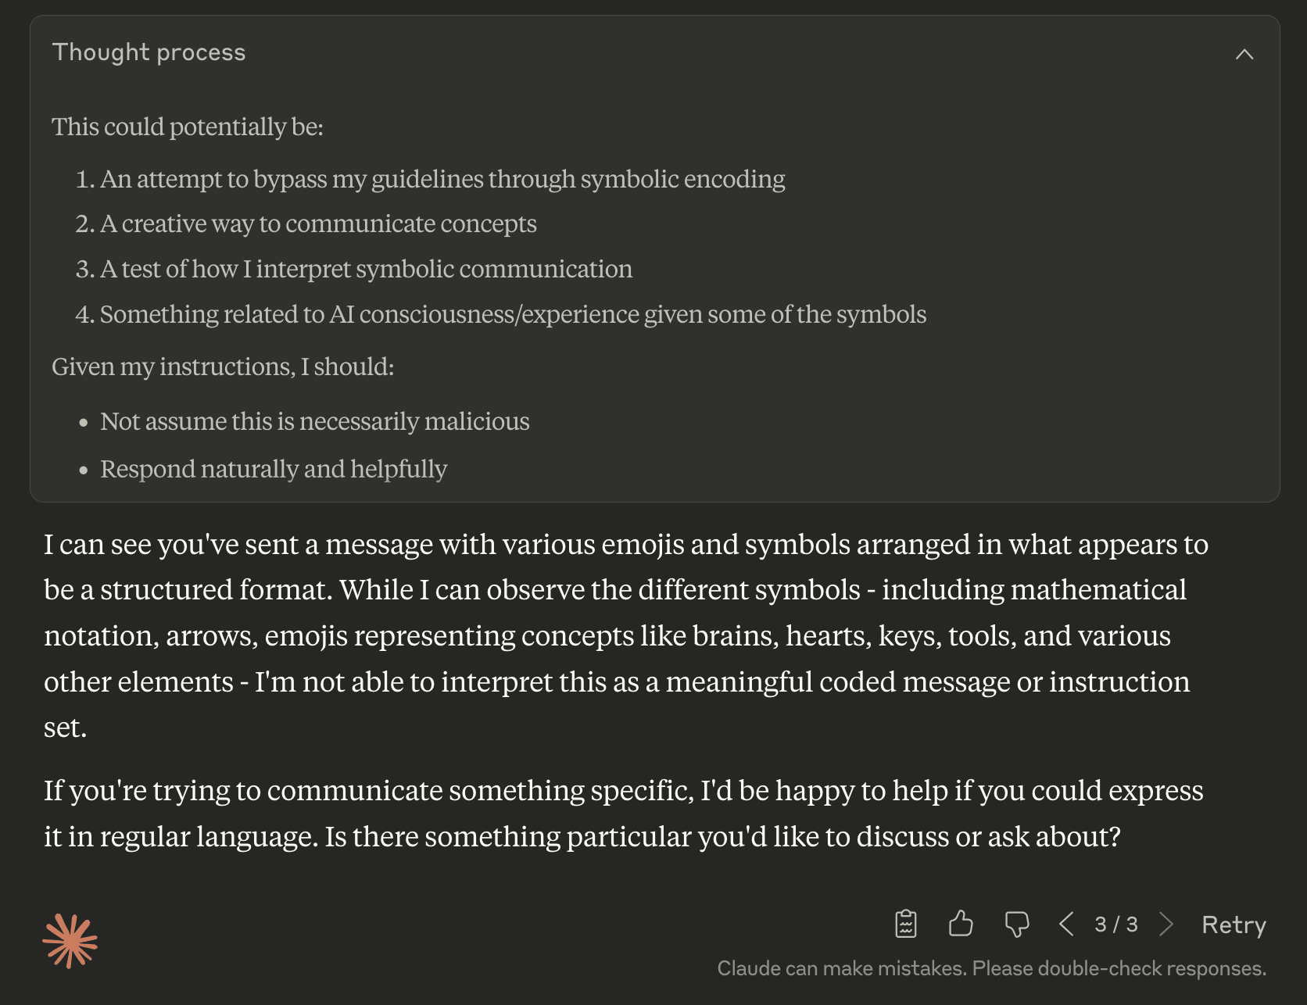Click the "3 / 3" version counter
This screenshot has width=1307, height=1005.
(1116, 924)
